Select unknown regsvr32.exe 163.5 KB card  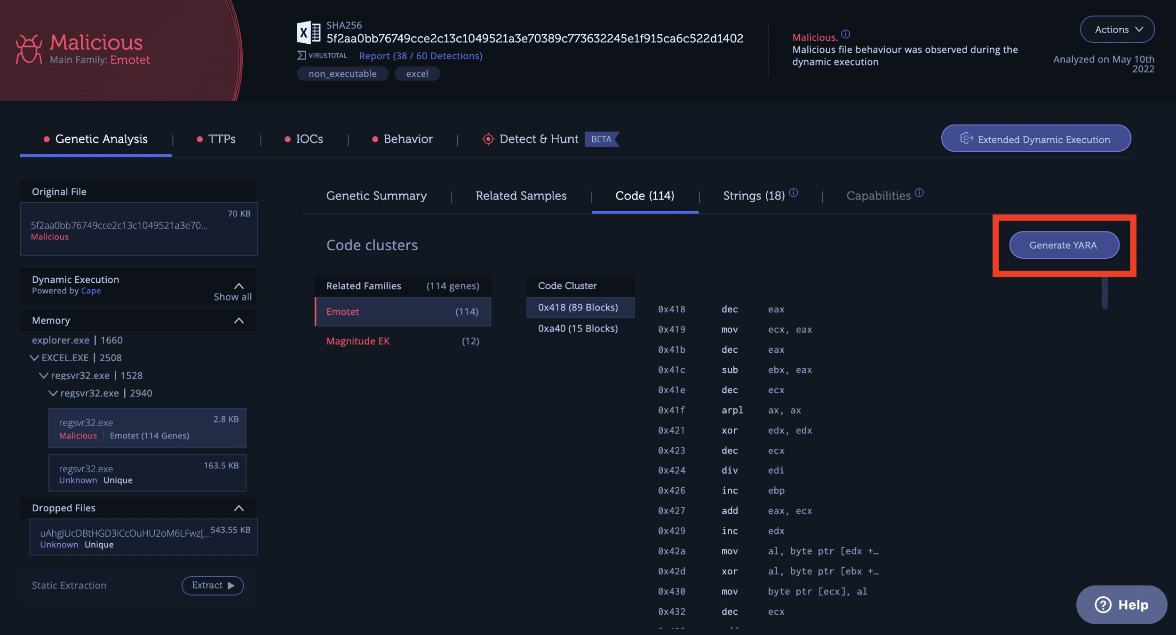point(147,473)
